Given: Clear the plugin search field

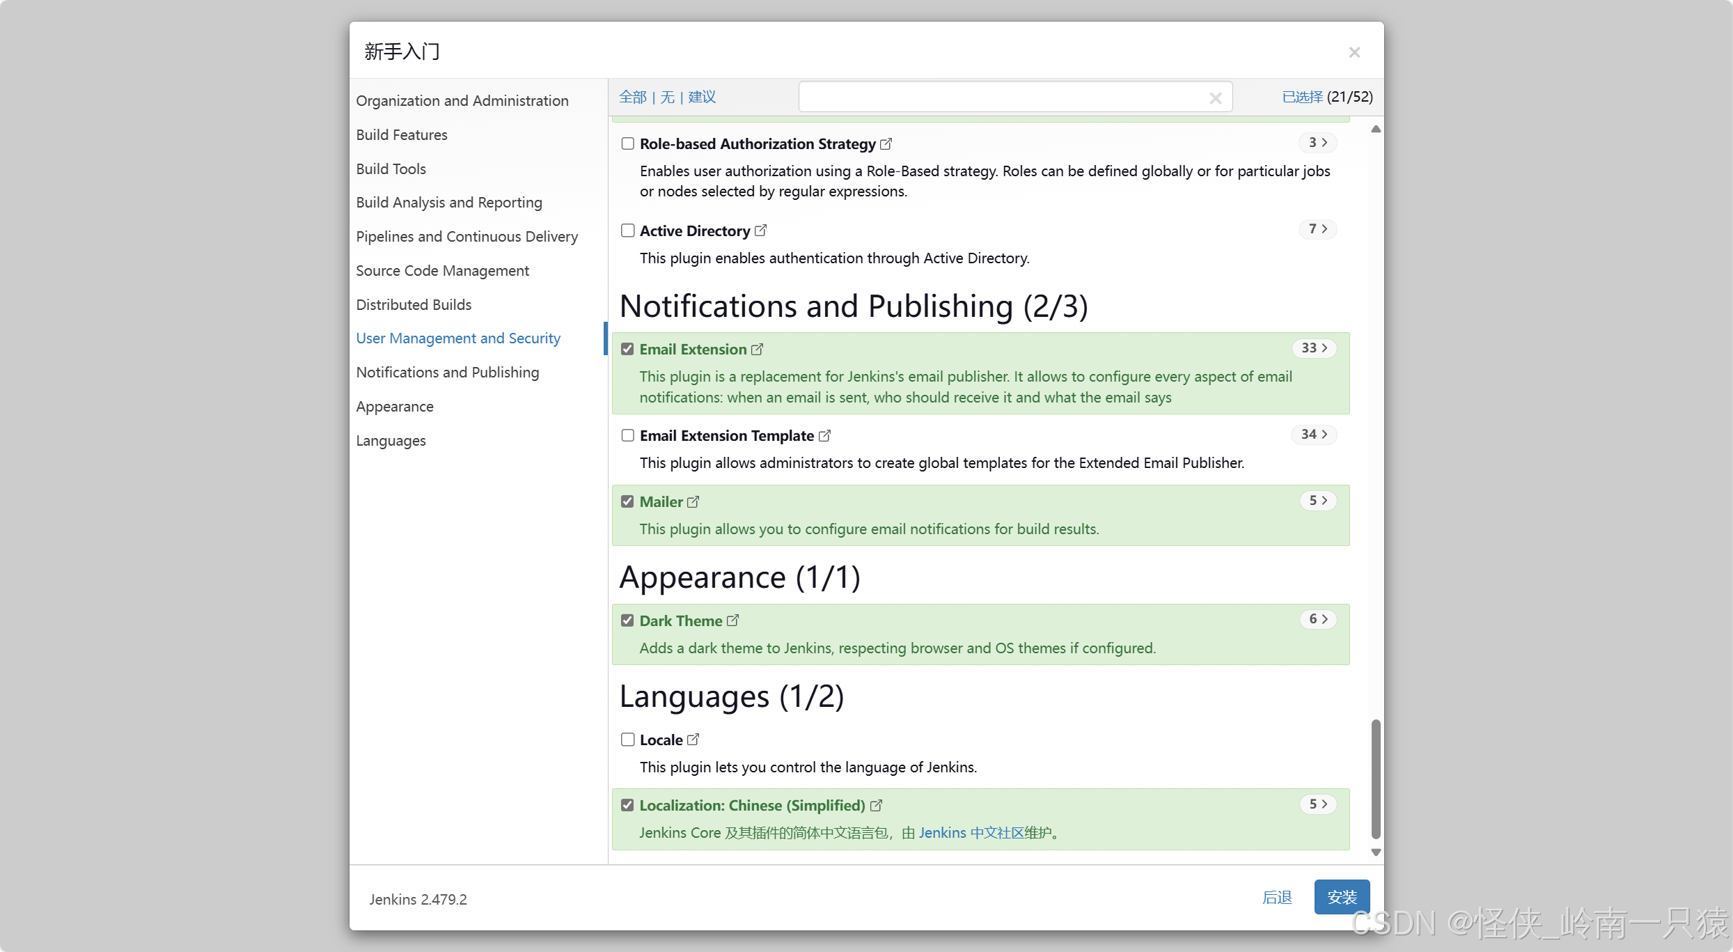Looking at the screenshot, I should 1215,98.
